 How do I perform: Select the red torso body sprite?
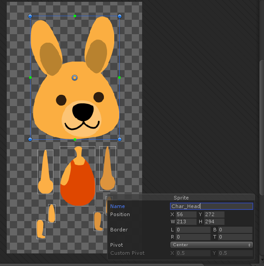pos(78,176)
